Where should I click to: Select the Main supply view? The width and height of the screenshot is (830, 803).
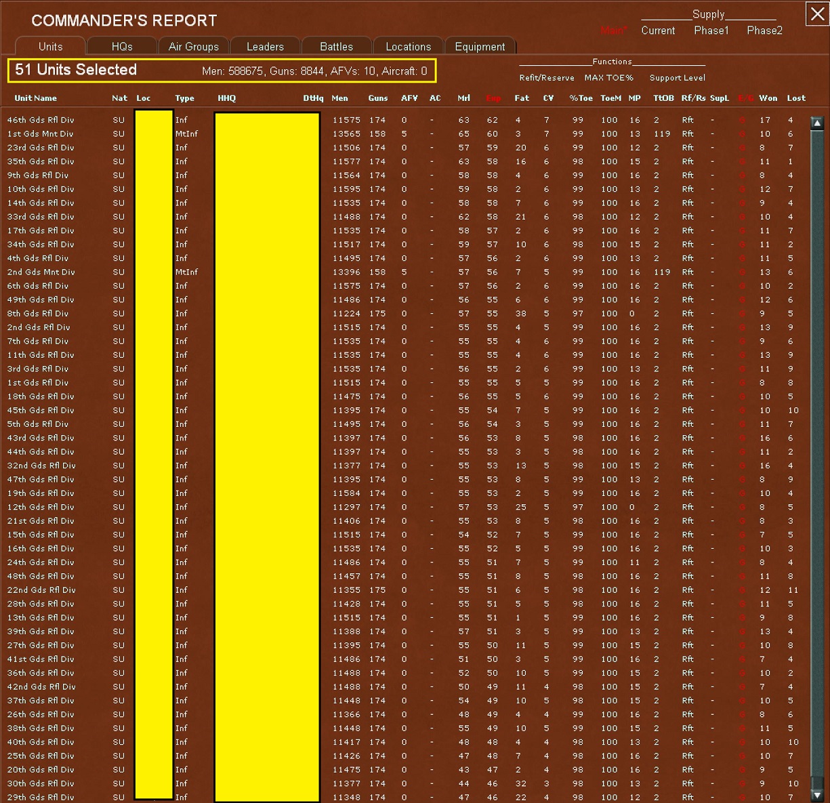(x=614, y=30)
